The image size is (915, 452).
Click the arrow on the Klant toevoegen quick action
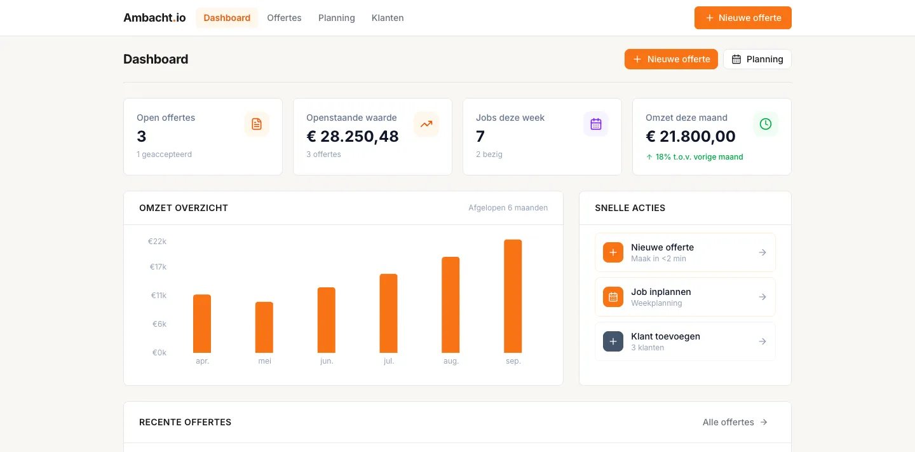click(762, 341)
